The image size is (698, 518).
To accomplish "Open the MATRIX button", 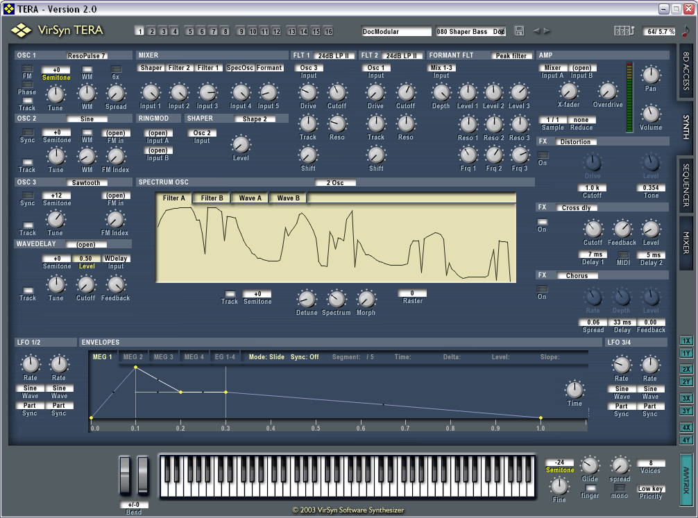I will pos(686,480).
